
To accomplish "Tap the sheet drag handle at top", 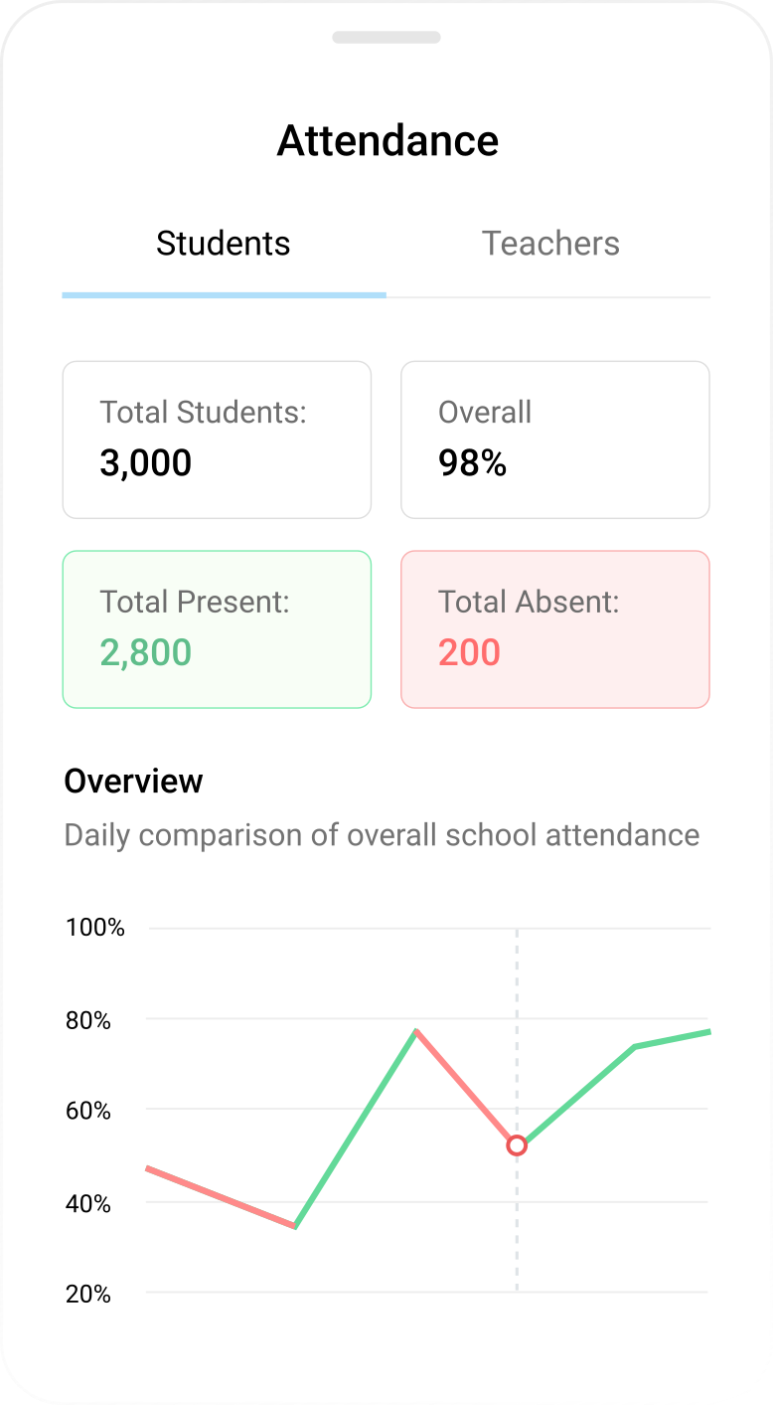I will [386, 38].
